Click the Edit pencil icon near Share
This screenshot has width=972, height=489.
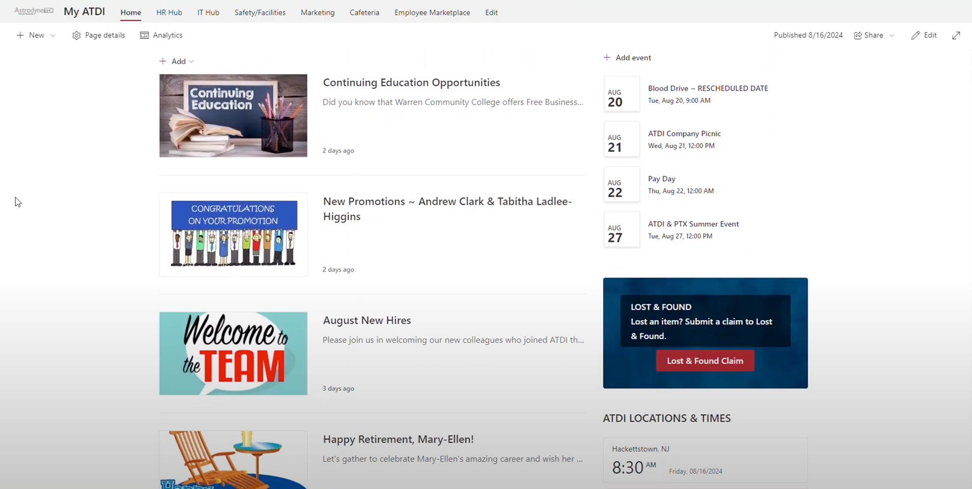916,35
